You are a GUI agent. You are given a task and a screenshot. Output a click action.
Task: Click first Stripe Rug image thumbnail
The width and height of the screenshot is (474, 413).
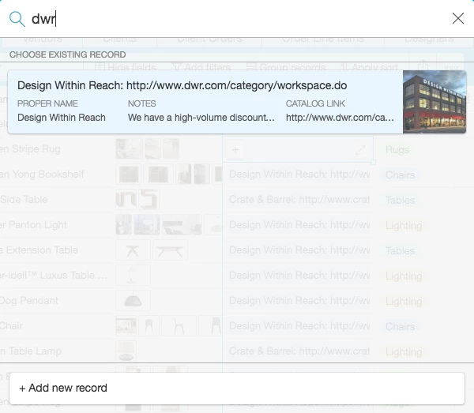(x=129, y=149)
